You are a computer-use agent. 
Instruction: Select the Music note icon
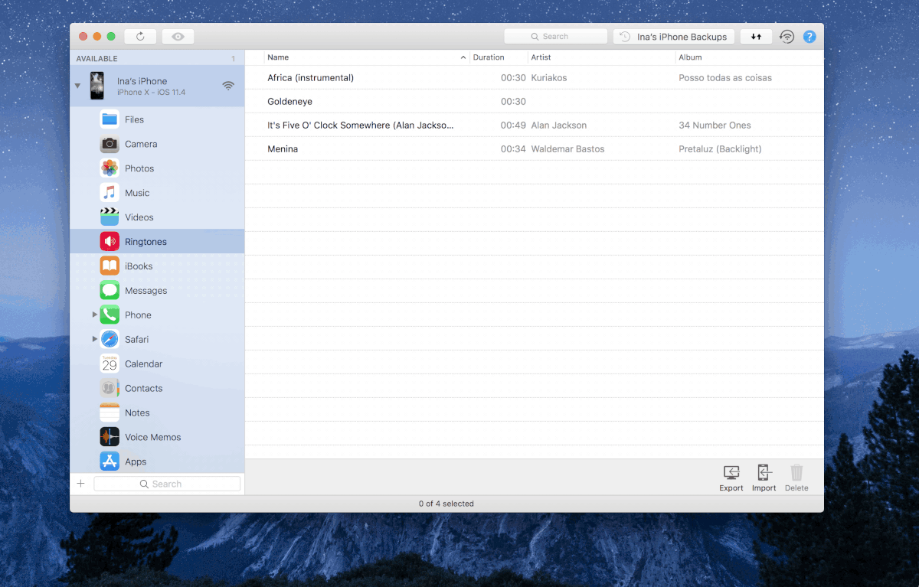(x=110, y=193)
